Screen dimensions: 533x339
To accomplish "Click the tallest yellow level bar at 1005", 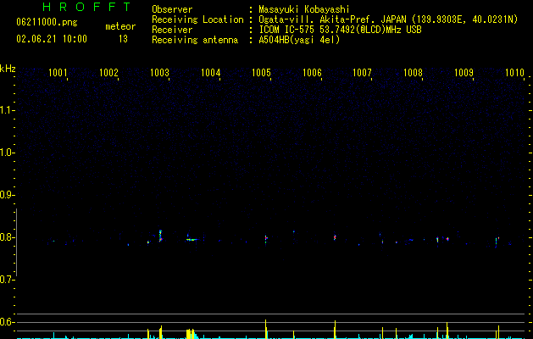I will click(x=266, y=329).
